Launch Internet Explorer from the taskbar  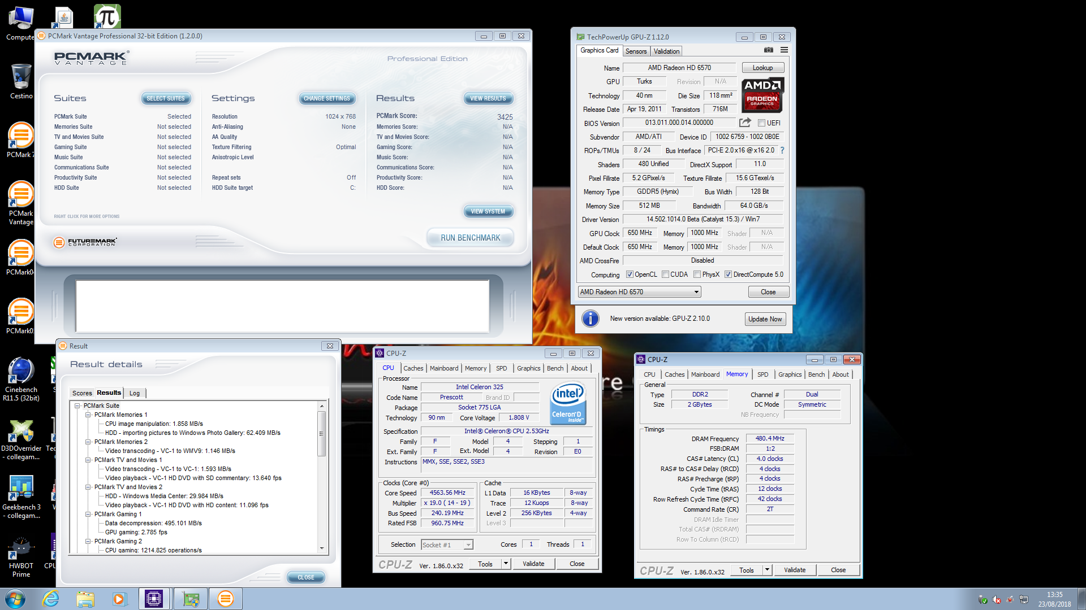click(x=51, y=599)
